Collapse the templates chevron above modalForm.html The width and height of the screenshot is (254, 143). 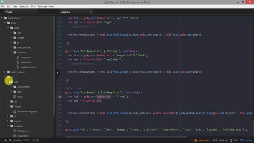click(11, 52)
